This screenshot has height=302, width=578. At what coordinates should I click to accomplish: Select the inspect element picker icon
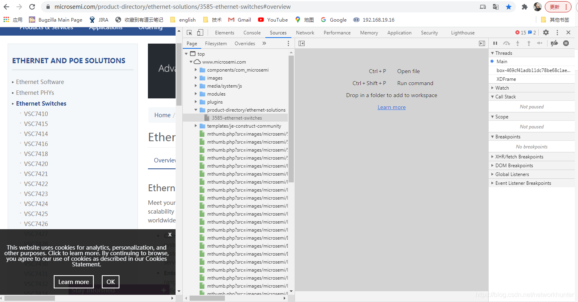[190, 33]
